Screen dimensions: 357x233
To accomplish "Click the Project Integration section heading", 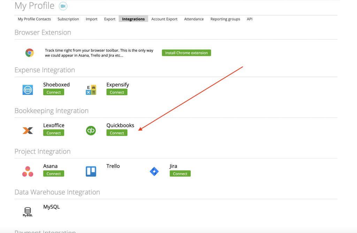I will [43, 151].
